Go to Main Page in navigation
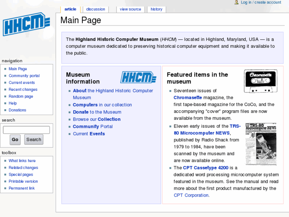This screenshot has width=289, height=217. click(x=18, y=69)
